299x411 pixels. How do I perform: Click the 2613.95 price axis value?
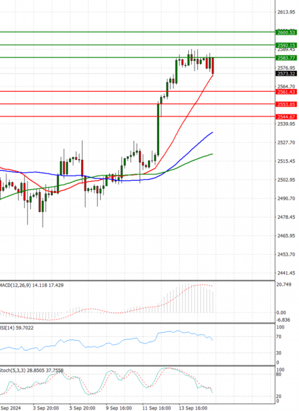pos(286,12)
